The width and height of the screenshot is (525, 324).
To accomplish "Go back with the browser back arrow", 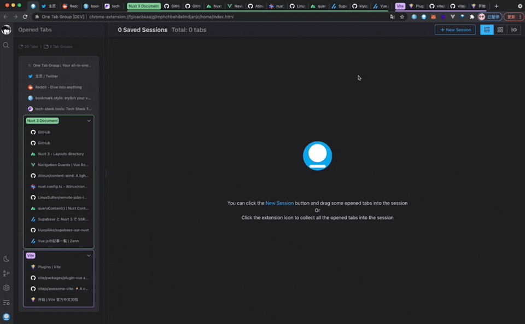I will [5, 16].
